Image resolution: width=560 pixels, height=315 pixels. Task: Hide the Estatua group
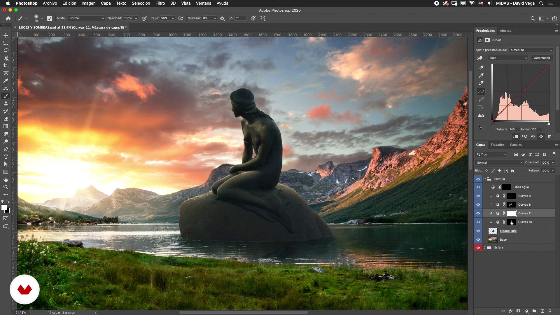478,179
